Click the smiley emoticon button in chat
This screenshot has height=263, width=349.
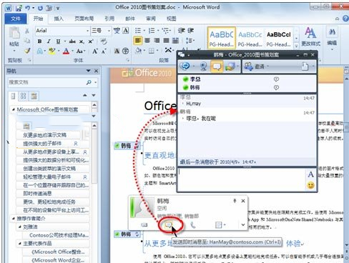pyautogui.click(x=310, y=185)
